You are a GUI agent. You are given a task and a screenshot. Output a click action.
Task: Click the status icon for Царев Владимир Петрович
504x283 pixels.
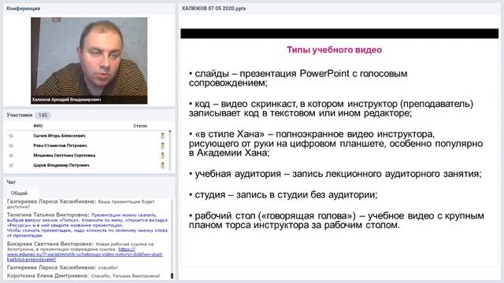click(162, 166)
